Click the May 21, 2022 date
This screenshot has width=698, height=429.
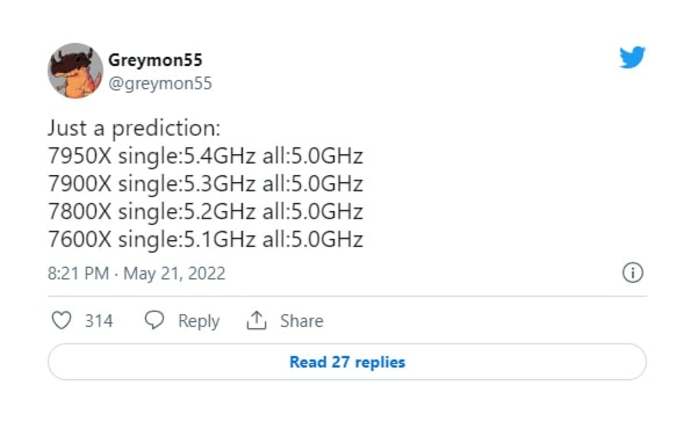(174, 273)
